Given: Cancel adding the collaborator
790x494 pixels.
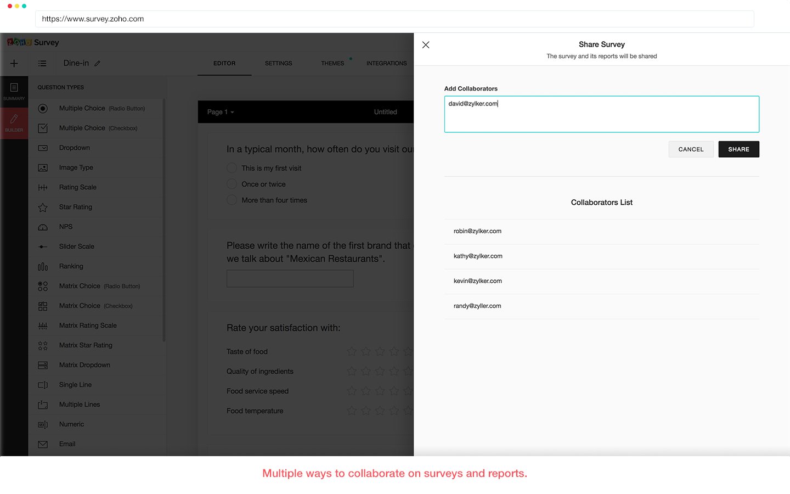Looking at the screenshot, I should pyautogui.click(x=691, y=149).
